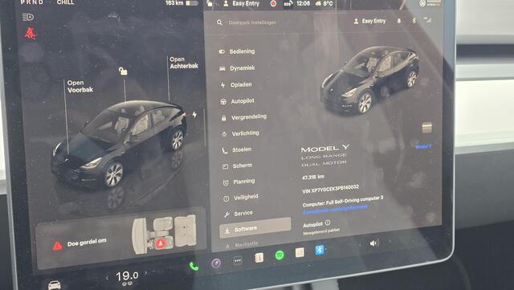The width and height of the screenshot is (514, 290).
Task: Click the red dashcam recording icon
Action: pos(273,3)
